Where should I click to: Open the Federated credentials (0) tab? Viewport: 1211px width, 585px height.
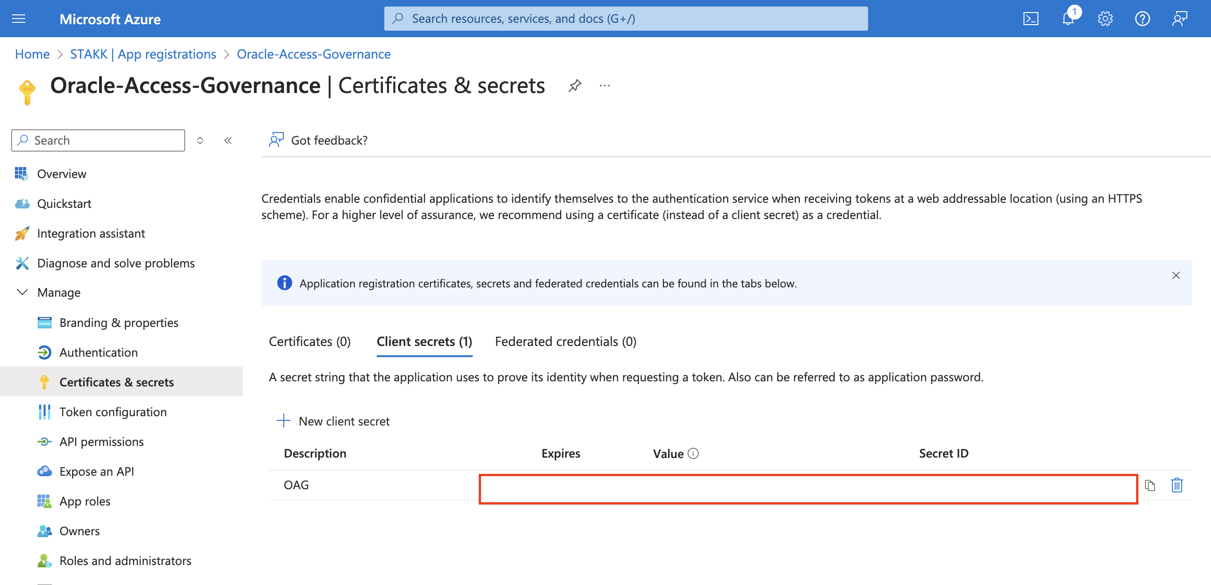tap(566, 342)
